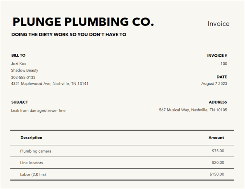Viewport: 245px width, 189px height.
Task: Click the 567 Musical Way service address
Action: pos(193,110)
